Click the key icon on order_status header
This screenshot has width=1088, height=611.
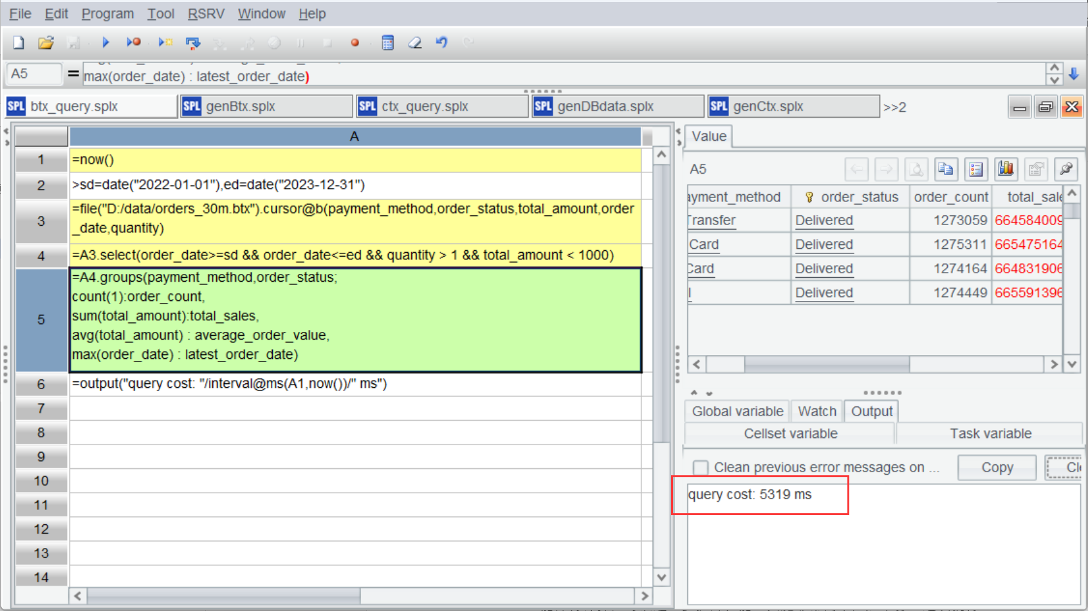[x=809, y=197]
